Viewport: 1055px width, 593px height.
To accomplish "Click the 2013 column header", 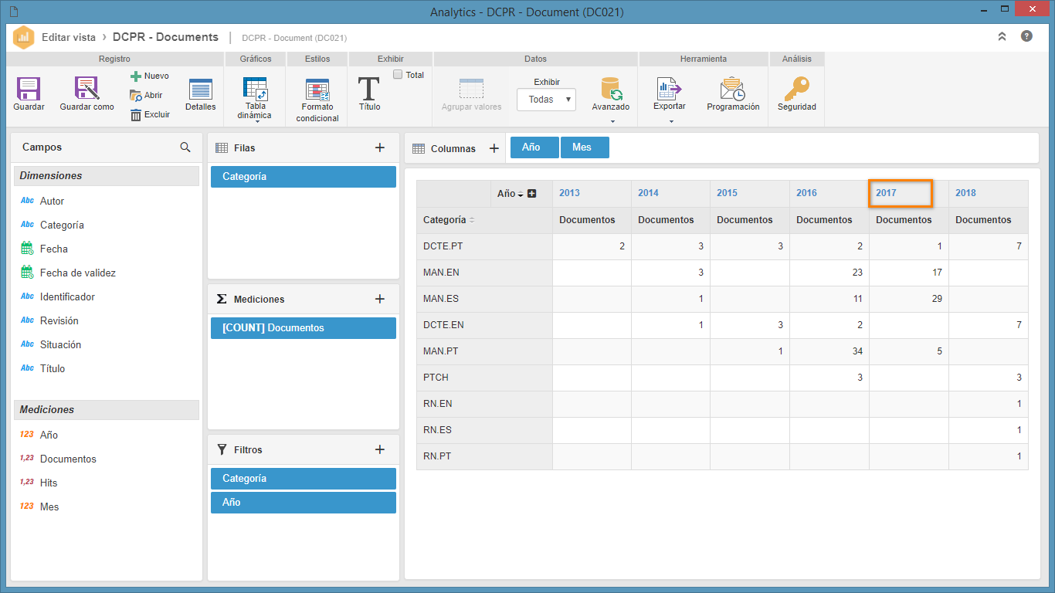I will pos(569,193).
